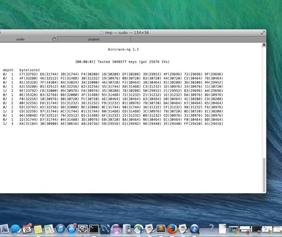282x237 pixels.
Task: Click the '66(34048)' vote entry
Action: click(x=29, y=115)
